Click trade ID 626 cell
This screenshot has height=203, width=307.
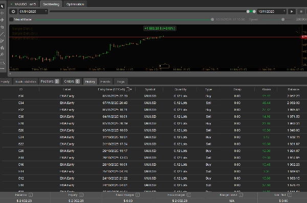point(21,130)
